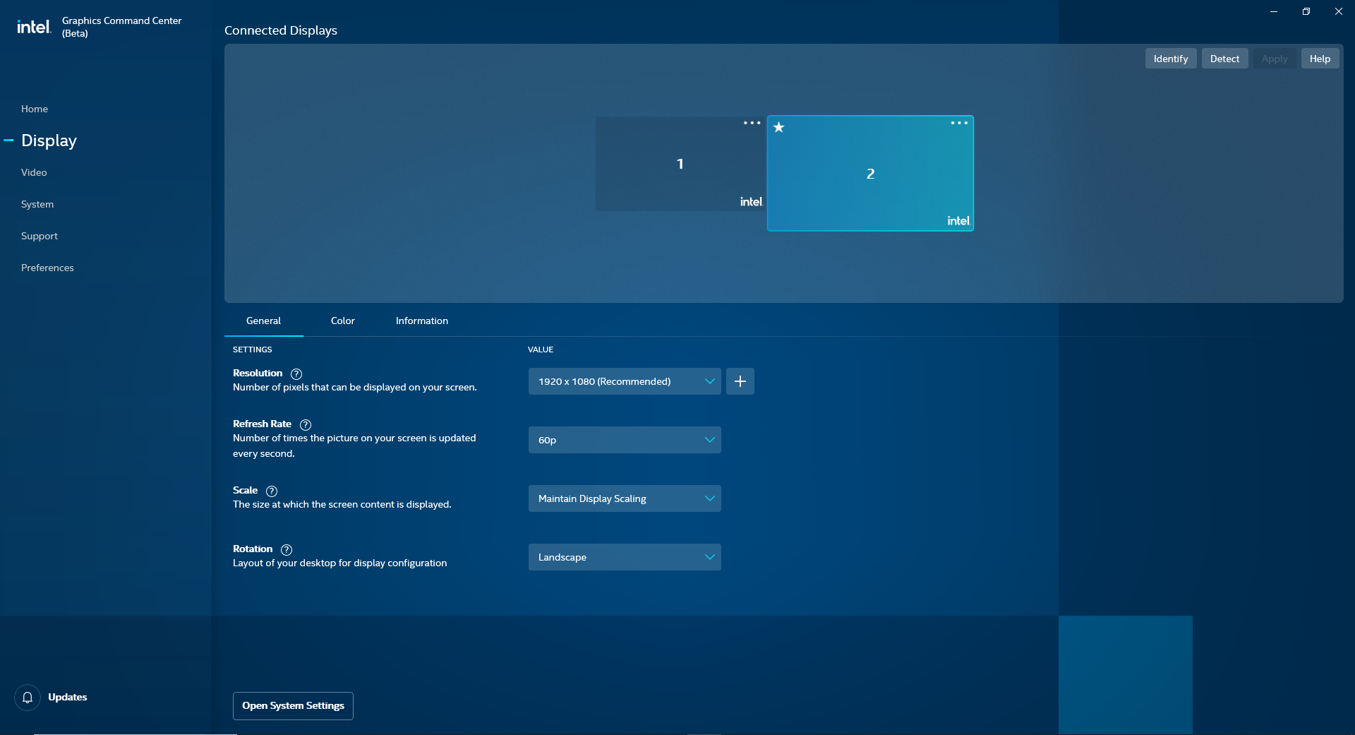Open the Refresh Rate 60p dropdown

point(624,440)
